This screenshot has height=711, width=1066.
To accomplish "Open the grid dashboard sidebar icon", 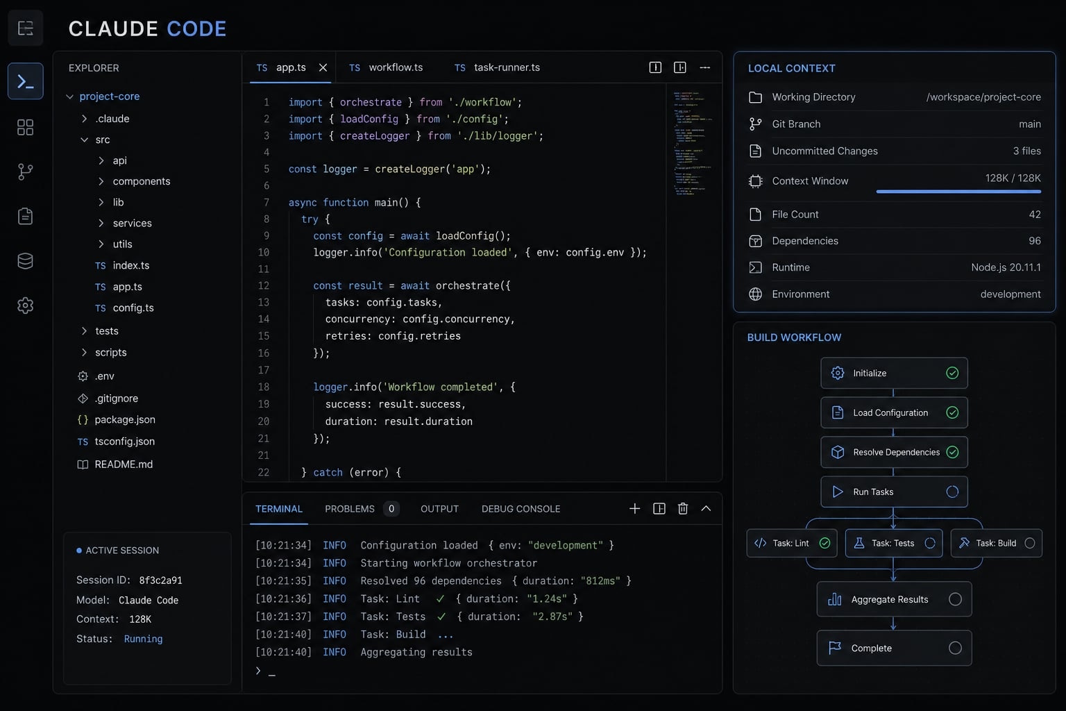I will 26,127.
